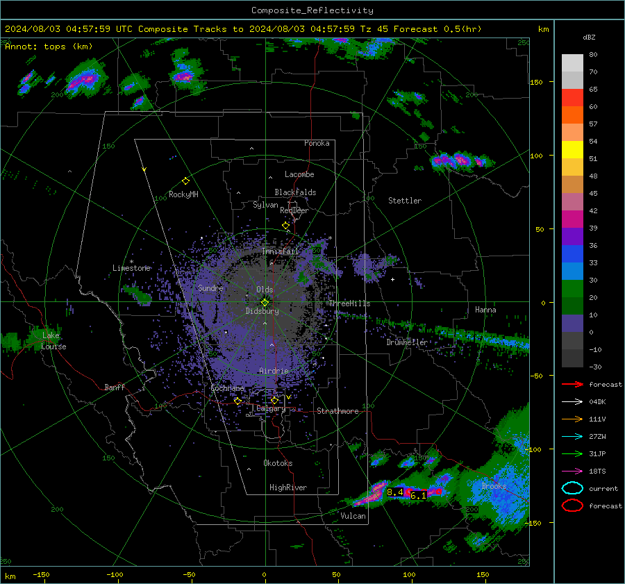Click the 18TS track legend label

pyautogui.click(x=597, y=472)
